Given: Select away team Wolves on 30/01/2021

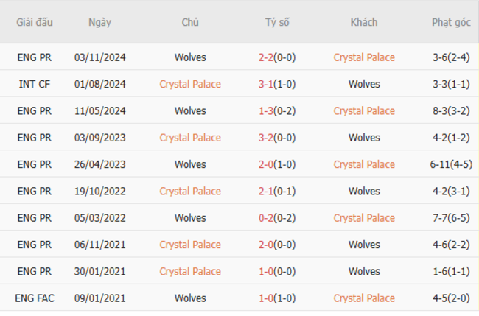Looking at the screenshot, I should pos(364,272).
